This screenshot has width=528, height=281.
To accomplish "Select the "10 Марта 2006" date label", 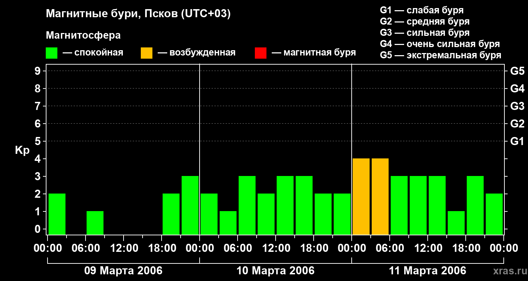I will (x=275, y=271).
